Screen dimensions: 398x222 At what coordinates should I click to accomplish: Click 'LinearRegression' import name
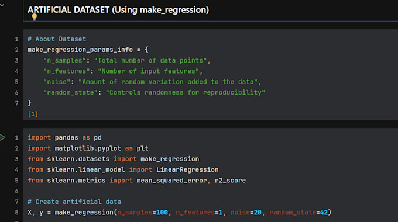(x=187, y=169)
